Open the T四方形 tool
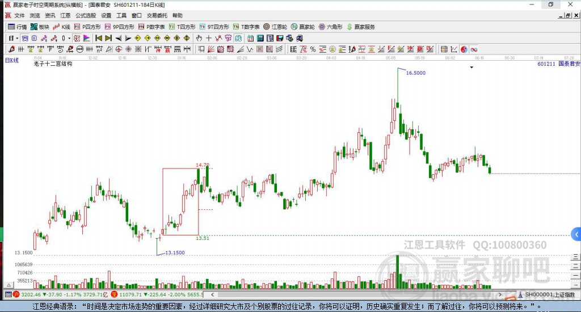 (182, 27)
